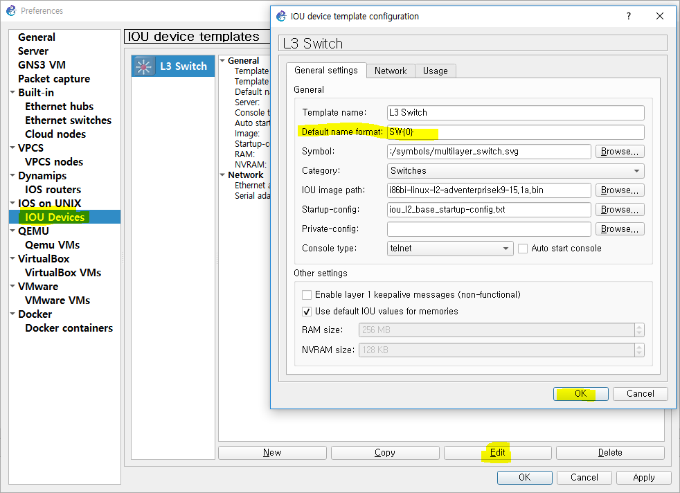Collapse the Dynamips tree section
The height and width of the screenshot is (493, 680).
click(x=12, y=176)
